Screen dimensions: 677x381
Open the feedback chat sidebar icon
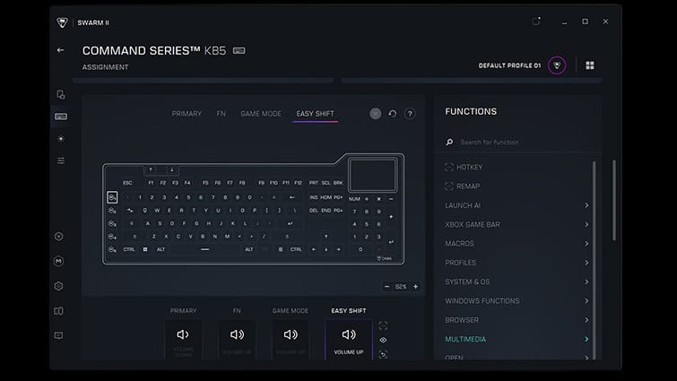pos(58,335)
